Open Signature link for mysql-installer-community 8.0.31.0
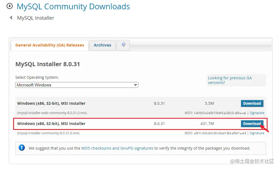This screenshot has height=169, width=279. [x=257, y=133]
